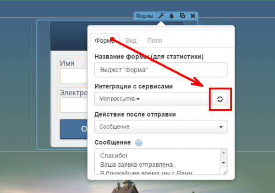Duplicate the widget with the copy icon
Image resolution: width=275 pixels, height=193 pixels.
182,16
